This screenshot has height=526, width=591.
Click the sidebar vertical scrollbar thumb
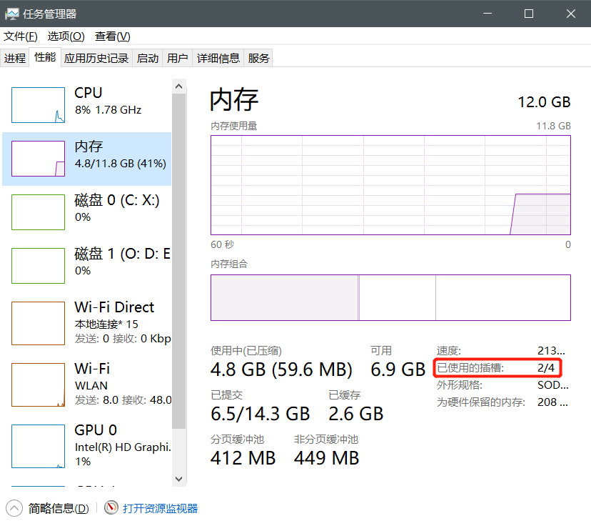[x=179, y=261]
